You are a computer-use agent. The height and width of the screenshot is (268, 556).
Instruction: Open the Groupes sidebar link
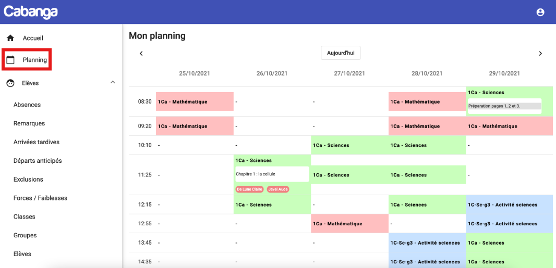point(26,235)
